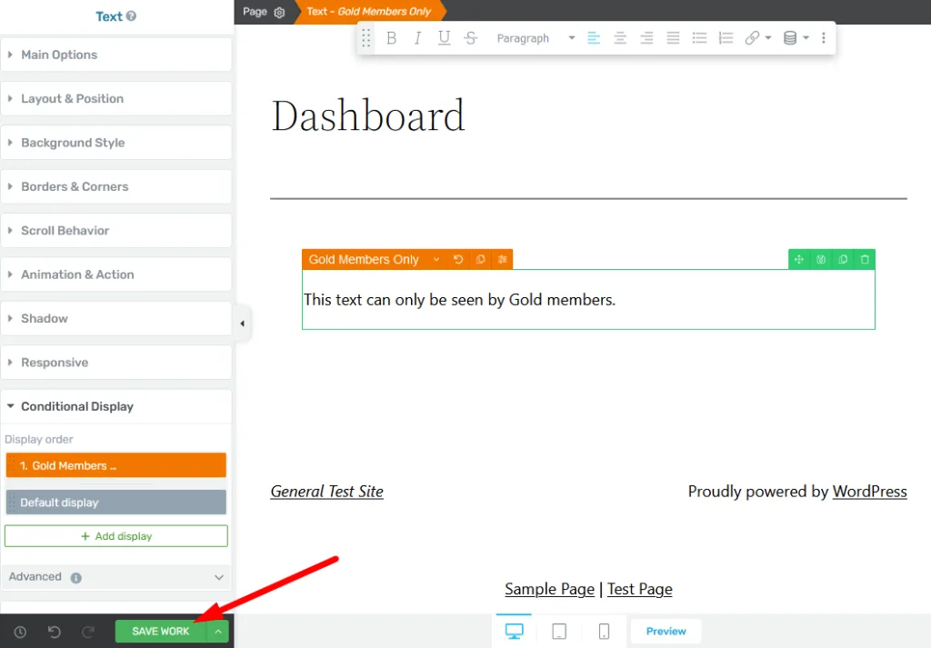Viewport: 931px width, 648px height.
Task: Redo the last change
Action: coord(88,632)
